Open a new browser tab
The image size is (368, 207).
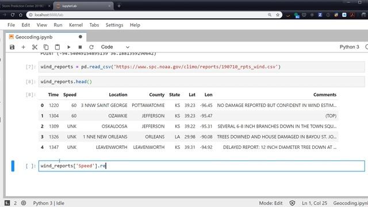(x=119, y=6)
